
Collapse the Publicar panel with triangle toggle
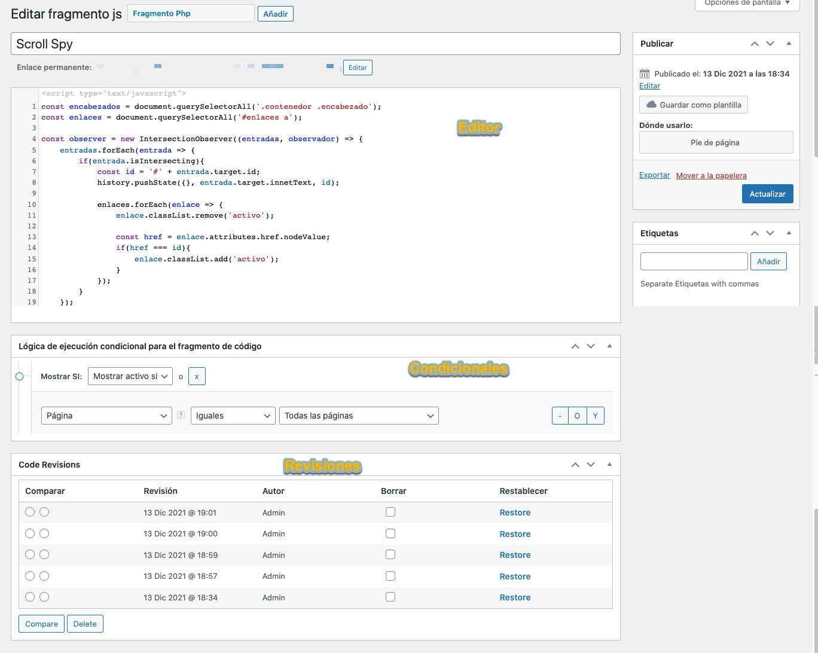pos(789,44)
